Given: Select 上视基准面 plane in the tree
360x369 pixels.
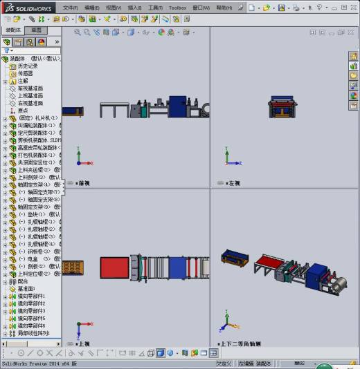Looking at the screenshot, I should pos(30,96).
